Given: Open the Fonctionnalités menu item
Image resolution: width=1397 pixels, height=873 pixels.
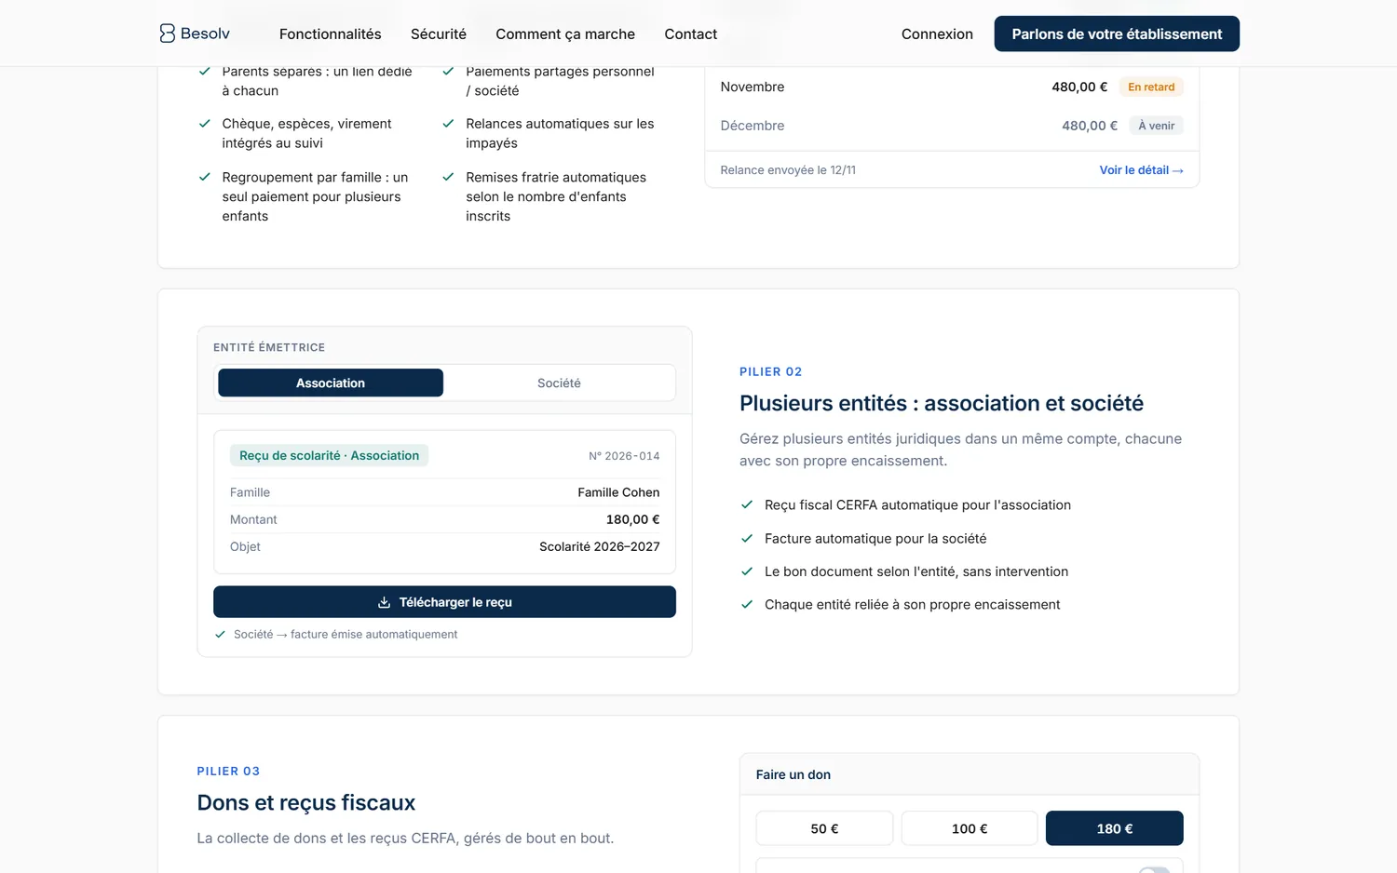Looking at the screenshot, I should (x=330, y=34).
